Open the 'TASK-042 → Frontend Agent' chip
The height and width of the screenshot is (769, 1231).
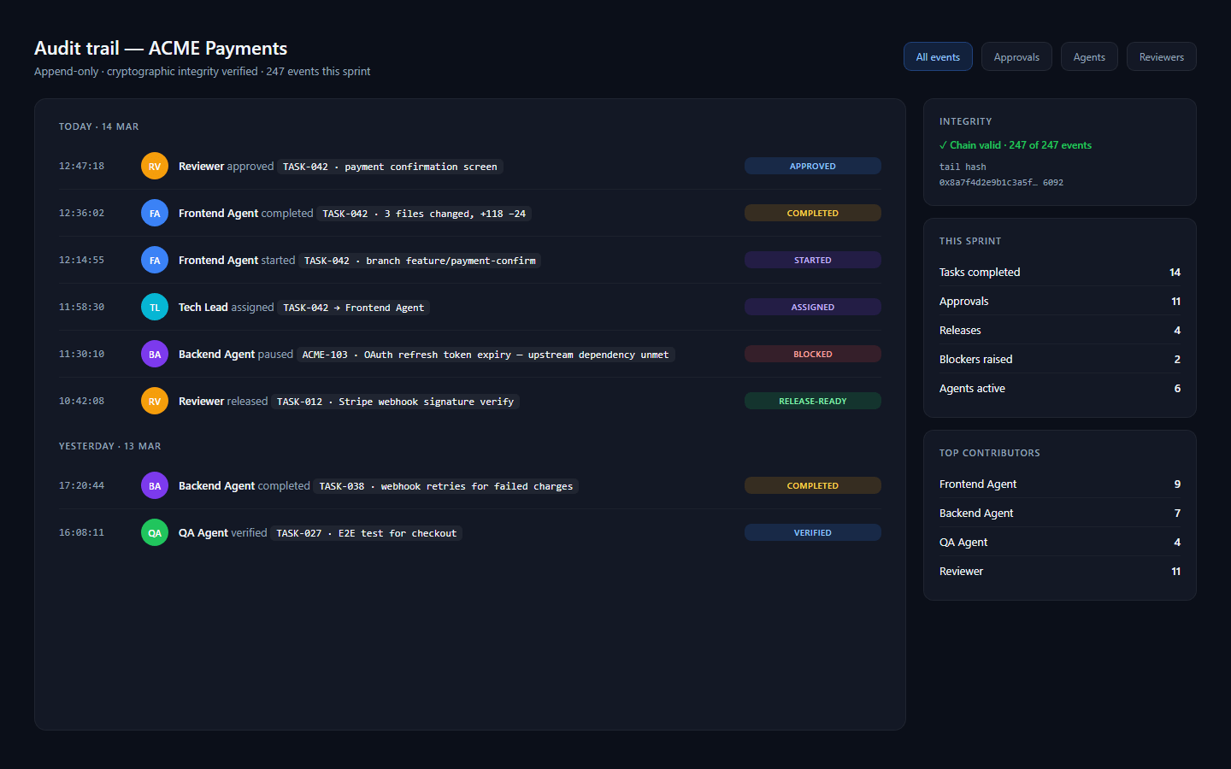pyautogui.click(x=353, y=308)
